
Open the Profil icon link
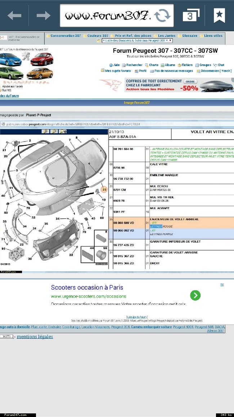[141, 71]
